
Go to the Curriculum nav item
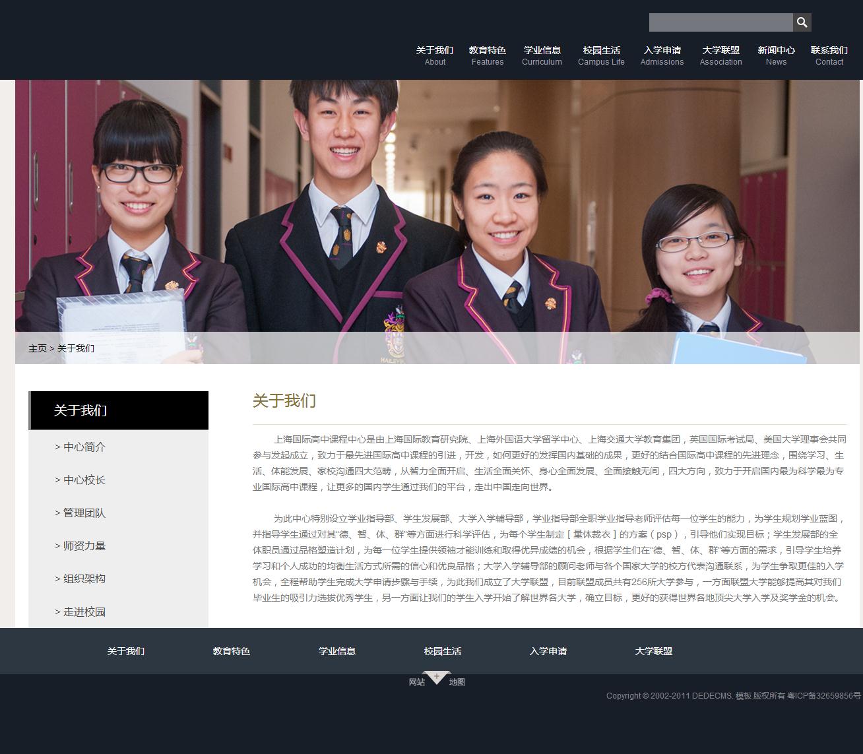[542, 55]
